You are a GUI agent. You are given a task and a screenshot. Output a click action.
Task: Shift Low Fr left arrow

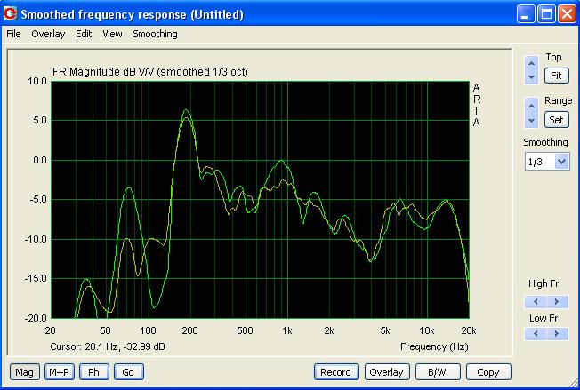coord(536,334)
